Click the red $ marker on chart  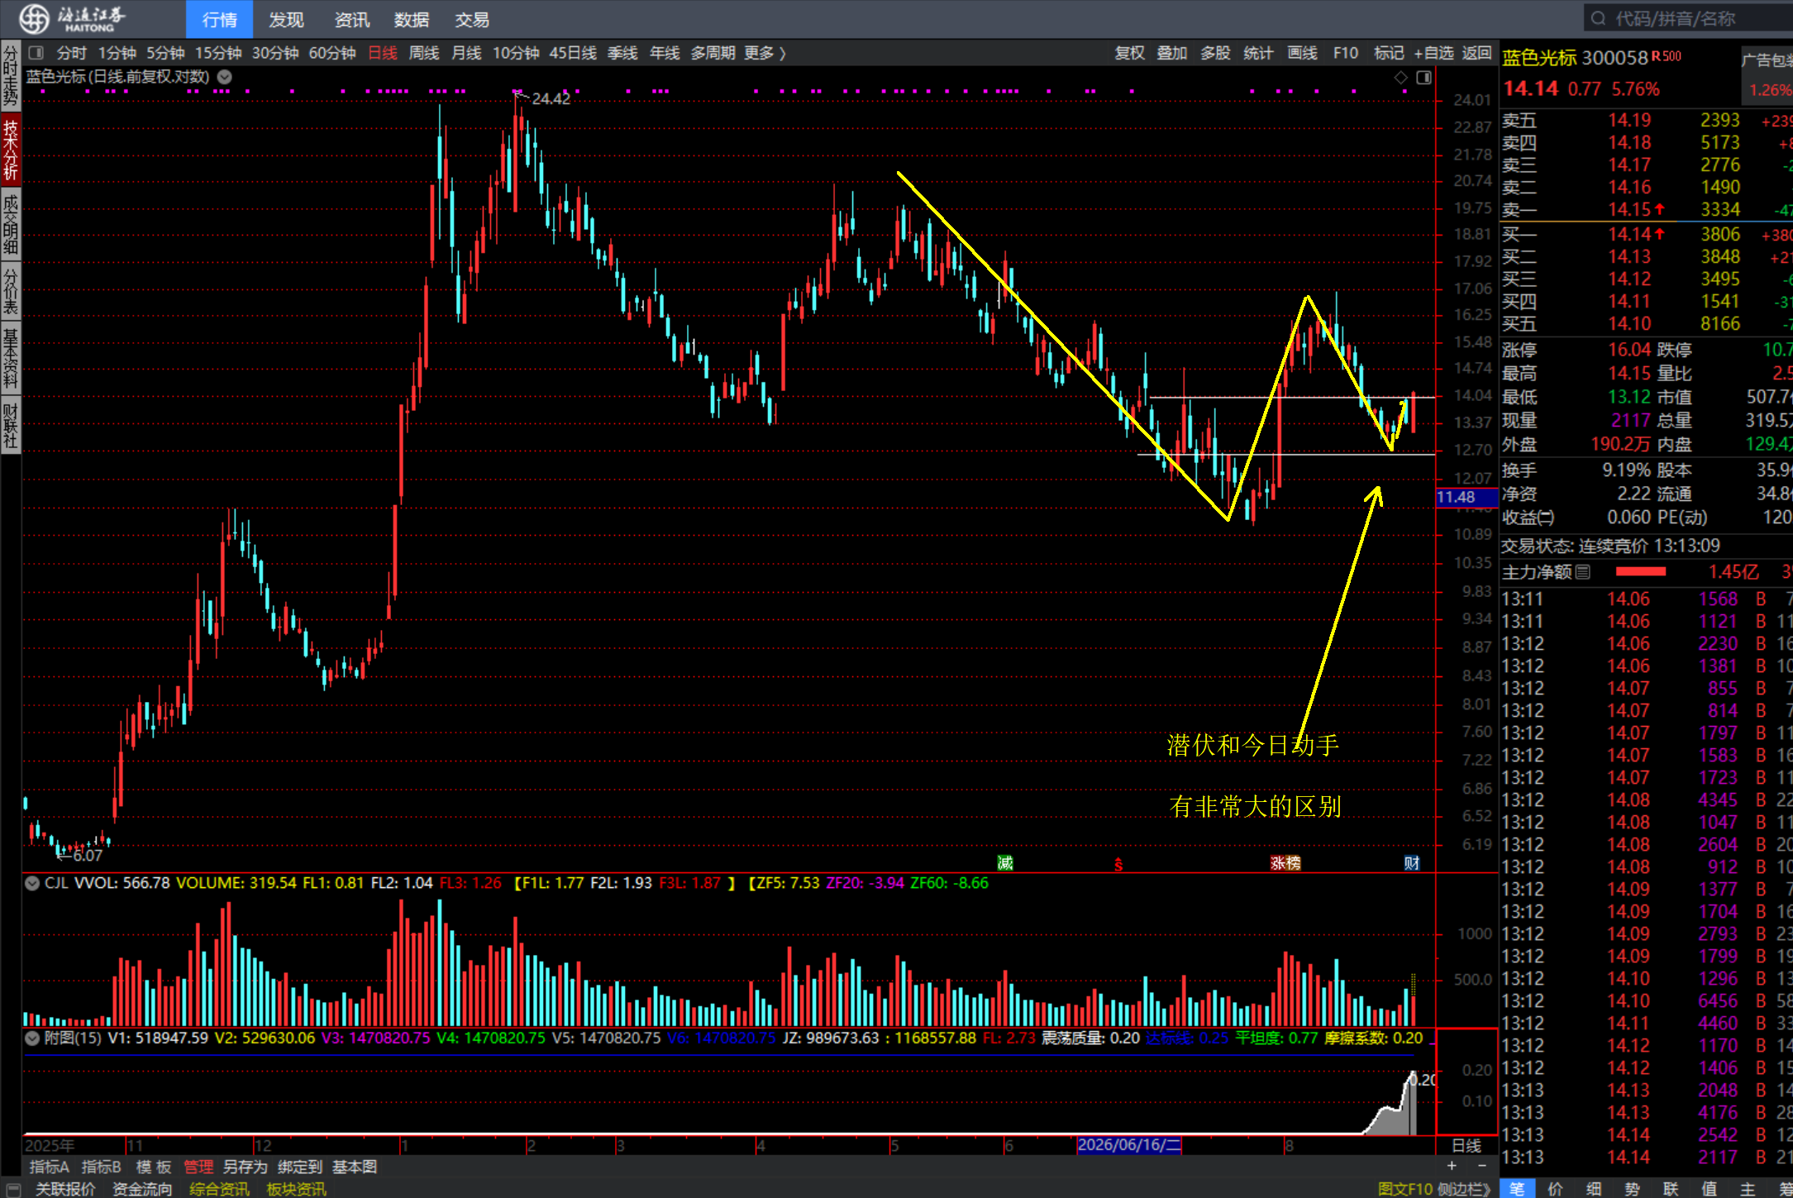(x=1118, y=865)
